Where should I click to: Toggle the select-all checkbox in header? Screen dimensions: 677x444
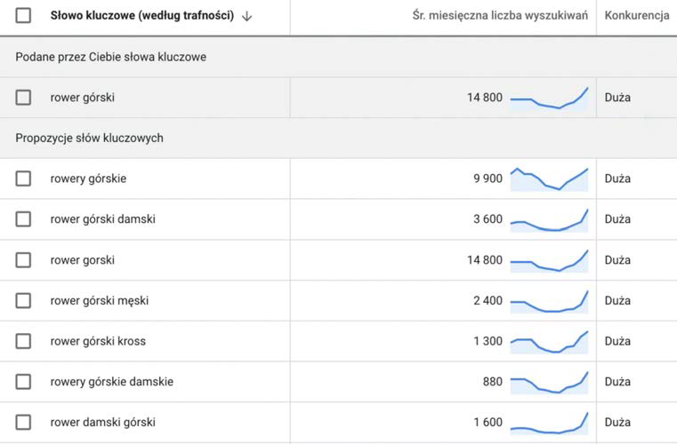tap(23, 16)
